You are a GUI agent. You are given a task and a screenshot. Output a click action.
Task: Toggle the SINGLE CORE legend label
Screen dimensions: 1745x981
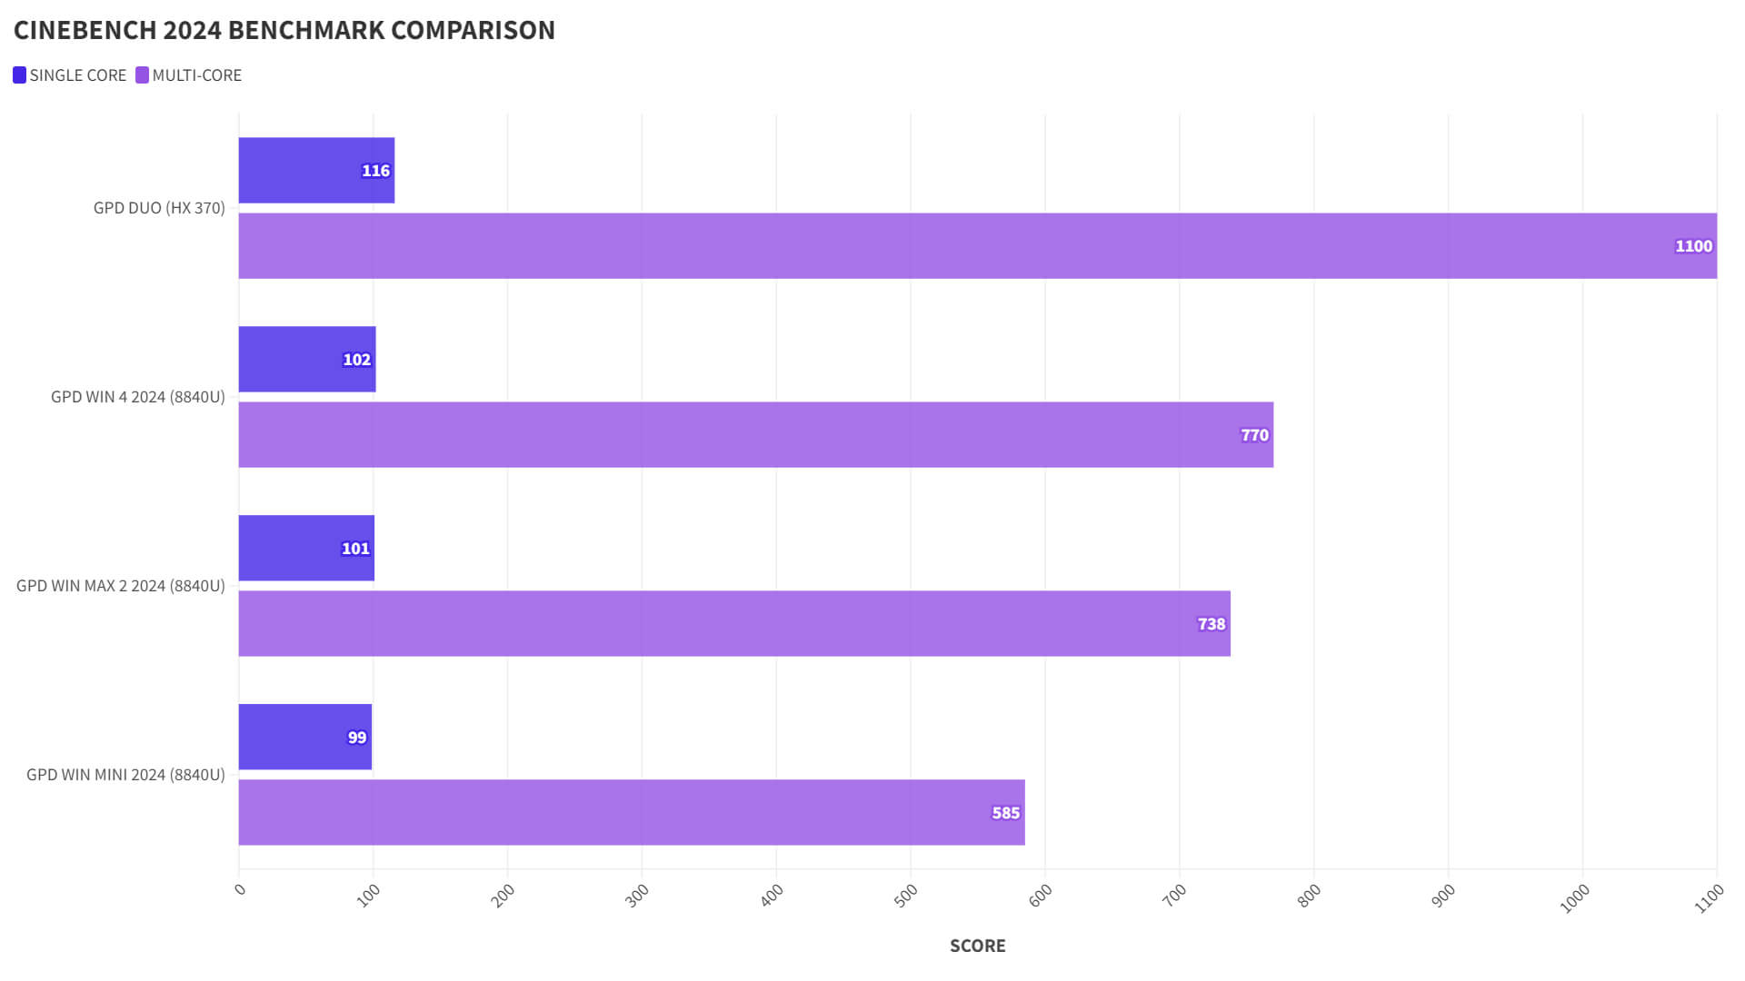tap(78, 75)
